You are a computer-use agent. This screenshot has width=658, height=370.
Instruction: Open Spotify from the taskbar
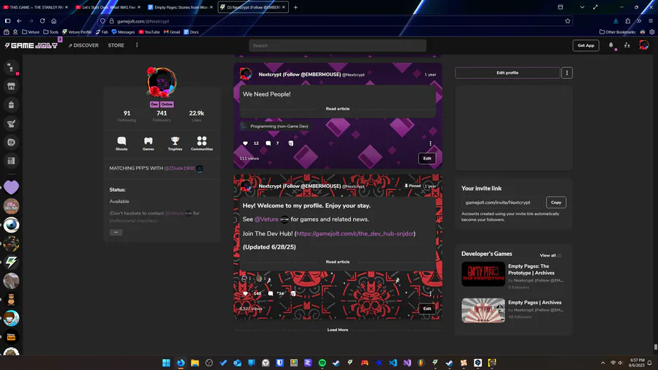coord(322,363)
